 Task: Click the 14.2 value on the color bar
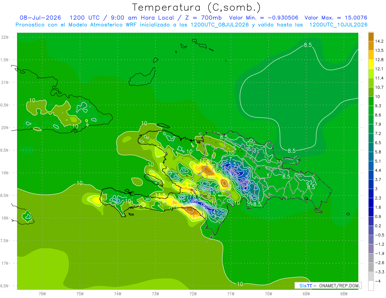click(x=379, y=41)
